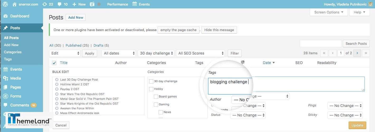Remove Payday 2 OST from bulk edit
This screenshot has width=375, height=132.
point(57,89)
